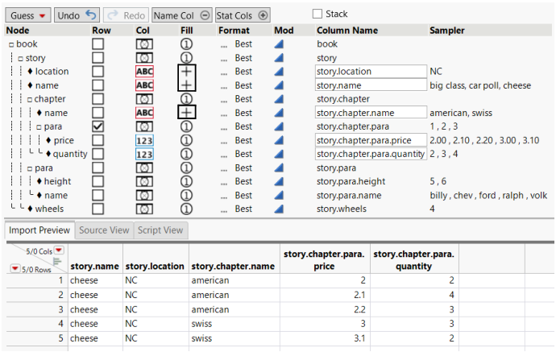Switch to the Script View tab

click(161, 230)
